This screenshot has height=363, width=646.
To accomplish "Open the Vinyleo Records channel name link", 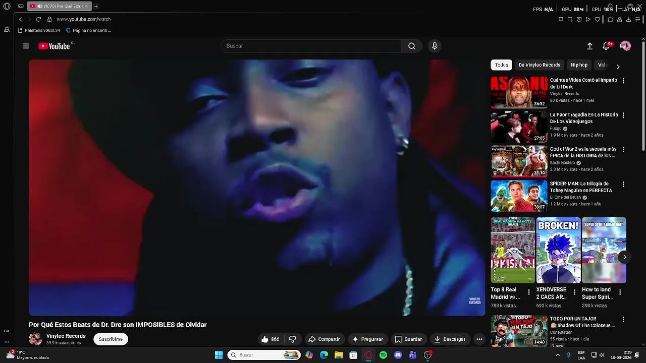I will point(66,336).
